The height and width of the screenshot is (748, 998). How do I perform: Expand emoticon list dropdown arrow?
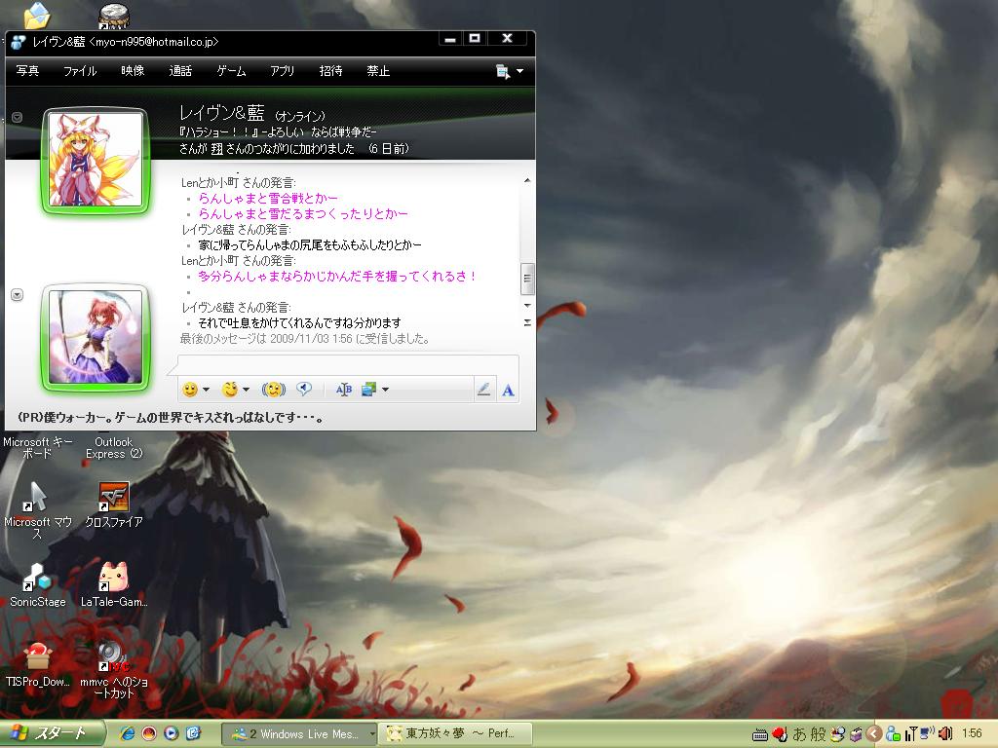click(x=207, y=390)
